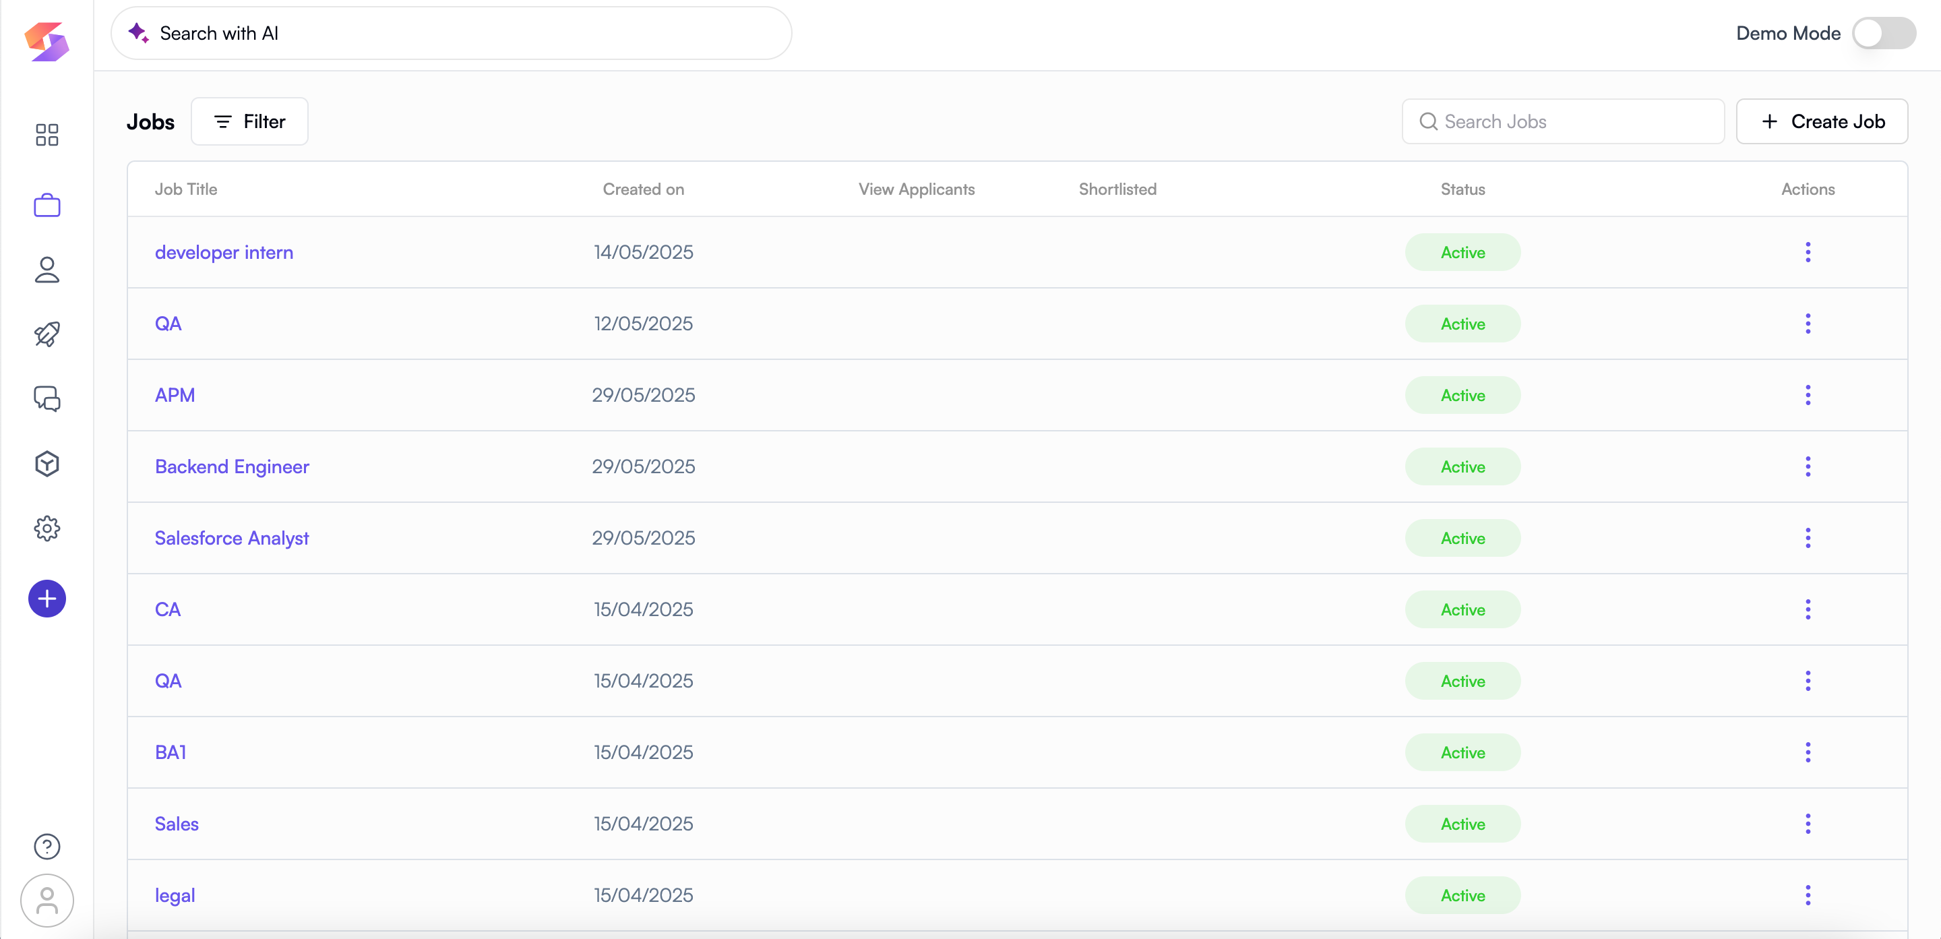Open the settings gear icon in sidebar

[x=47, y=528]
